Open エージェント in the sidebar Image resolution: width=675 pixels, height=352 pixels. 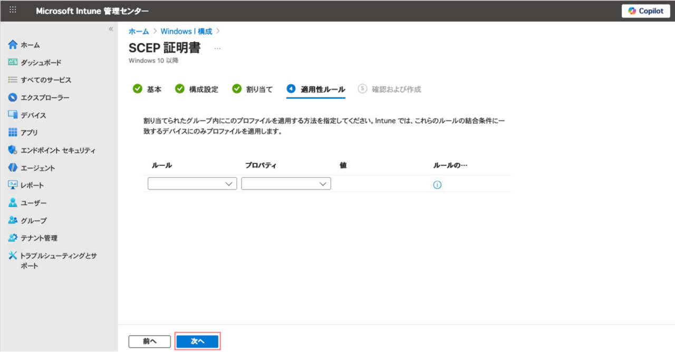(x=37, y=168)
